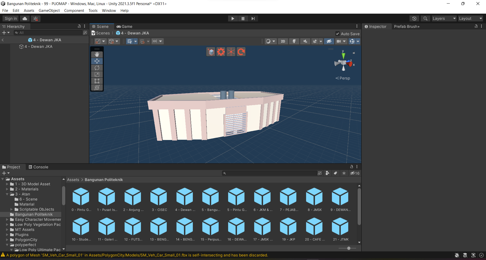Open the undo history icon
Screen dimensions: 486x260
(414, 18)
